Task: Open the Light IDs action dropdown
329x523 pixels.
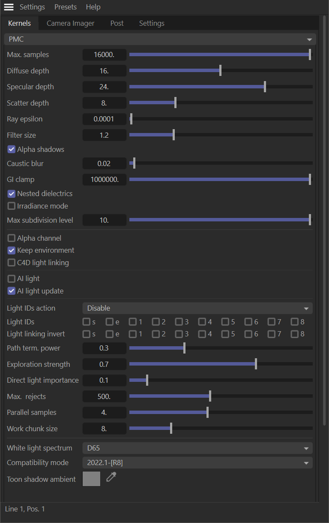Action: [197, 308]
